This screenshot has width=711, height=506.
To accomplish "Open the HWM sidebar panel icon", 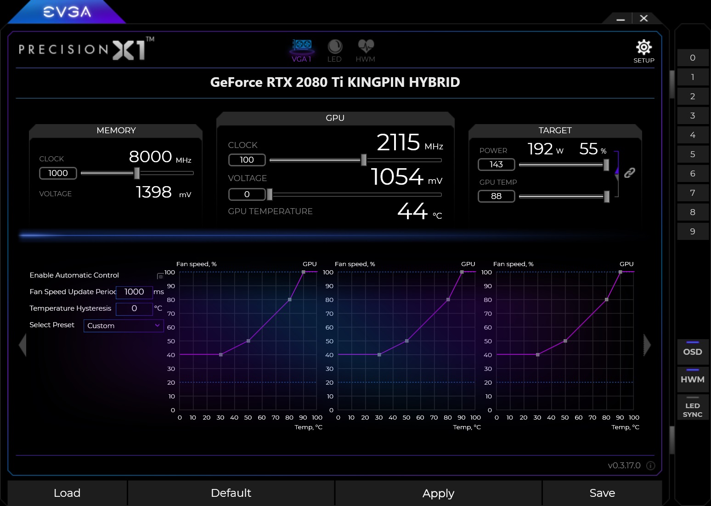I will tap(692, 379).
